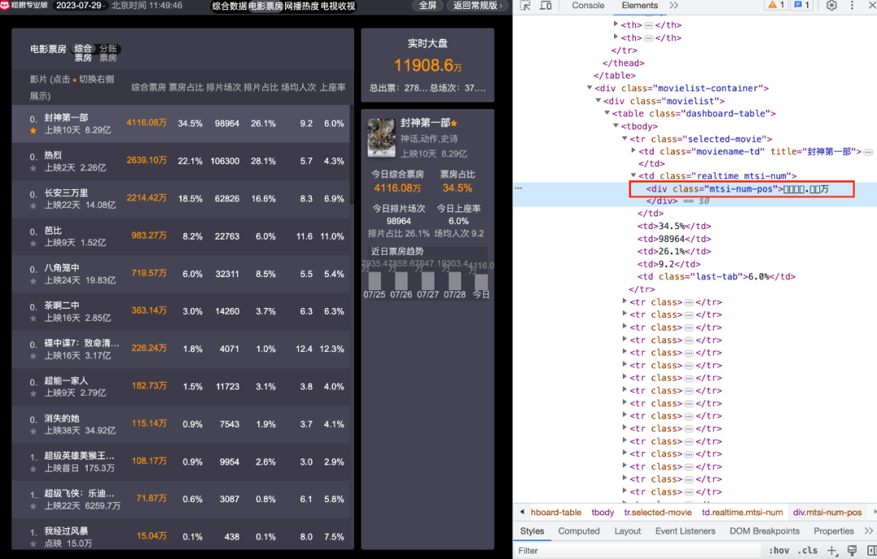Open the DevTools three-dot customize menu
The height and width of the screenshot is (559, 877).
coord(852,6)
